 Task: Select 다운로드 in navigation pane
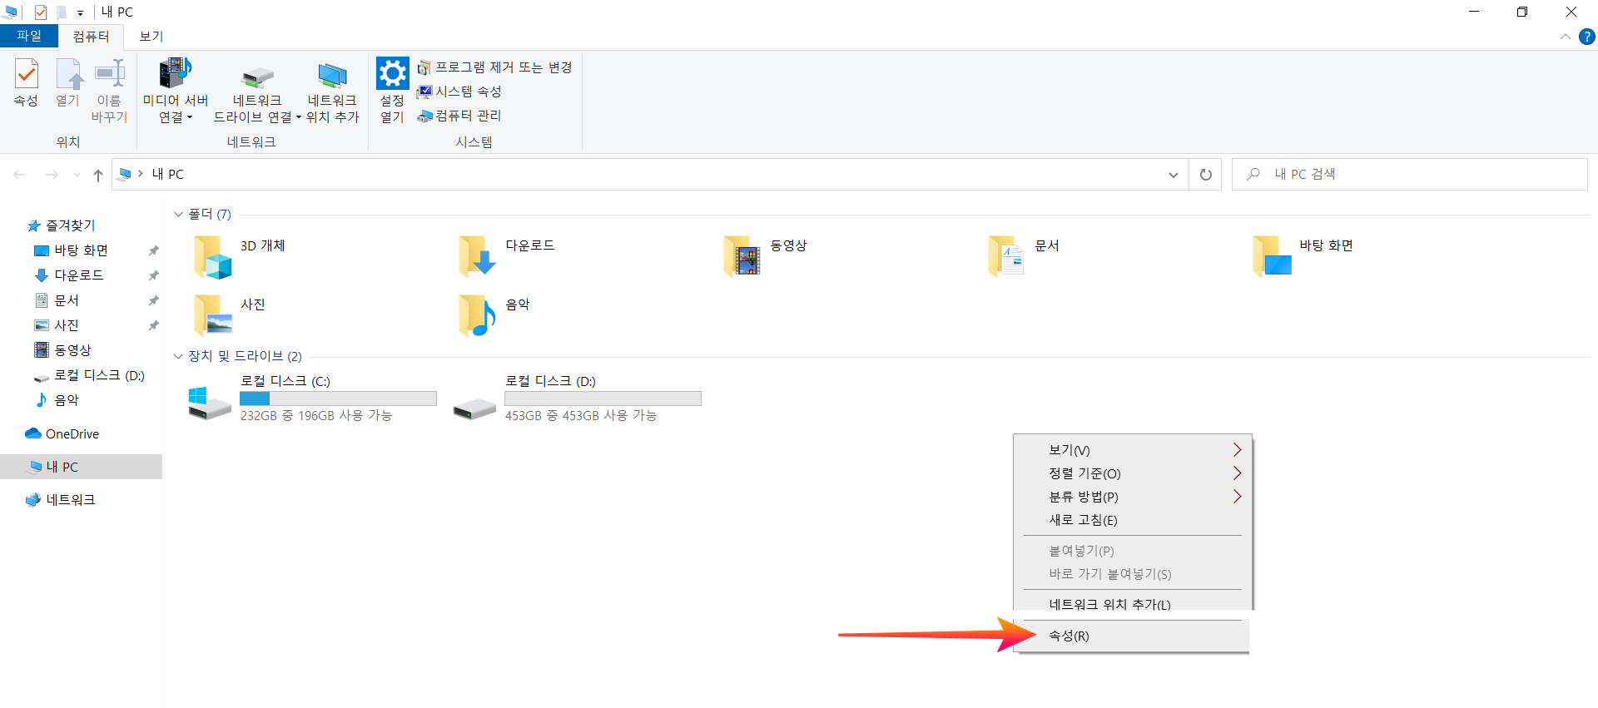pos(79,275)
